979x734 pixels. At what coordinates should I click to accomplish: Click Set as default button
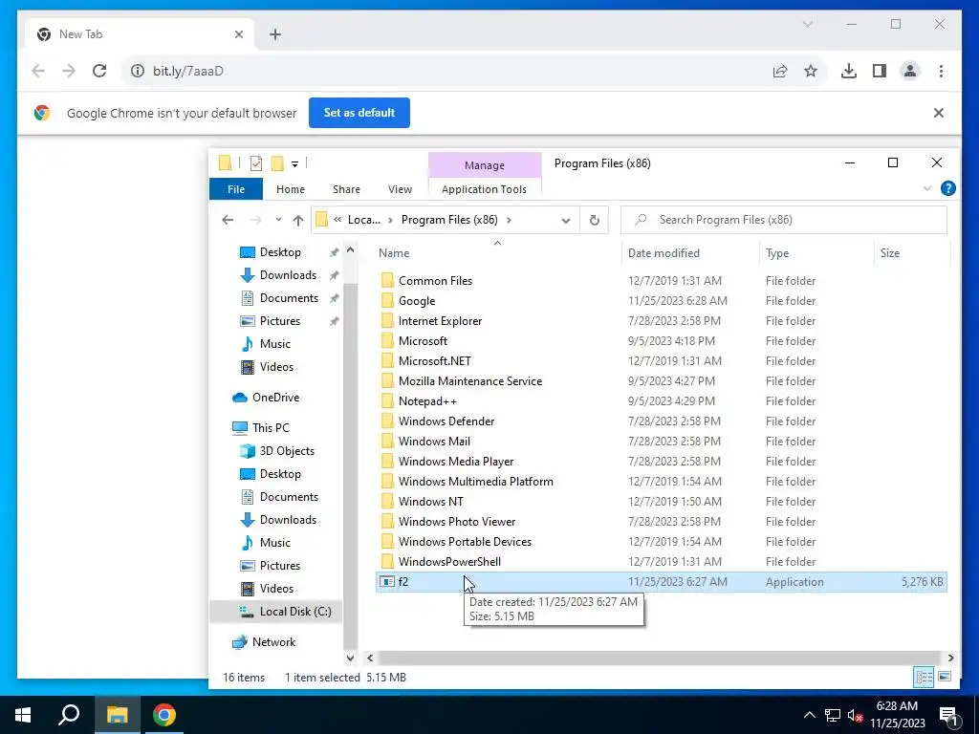point(359,113)
